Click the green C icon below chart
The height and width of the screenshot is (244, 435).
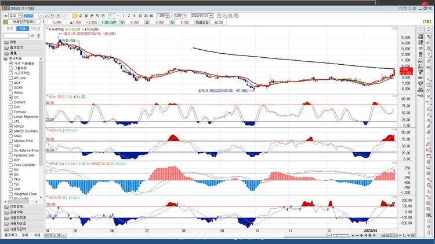[383, 235]
